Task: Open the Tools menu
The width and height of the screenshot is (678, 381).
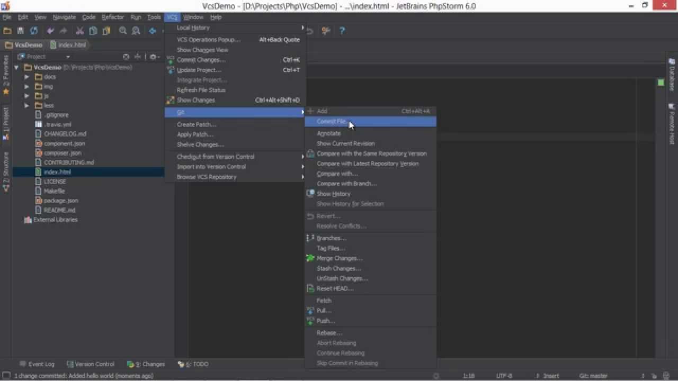Action: [x=154, y=17]
